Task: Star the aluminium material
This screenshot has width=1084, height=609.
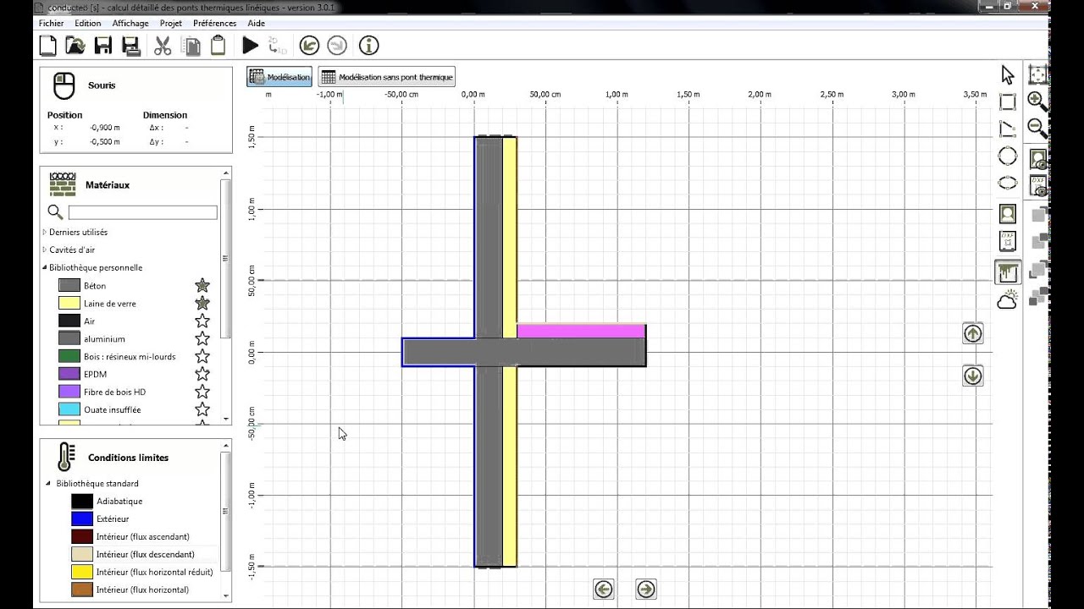Action: [202, 339]
